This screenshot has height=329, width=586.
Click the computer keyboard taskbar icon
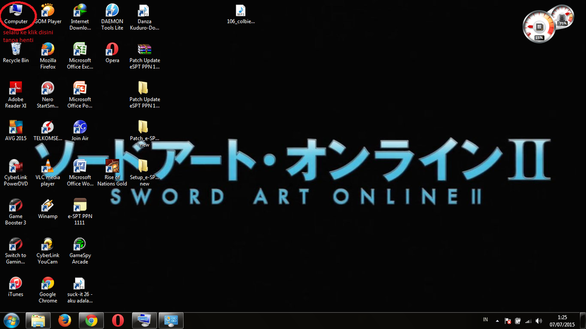pyautogui.click(x=144, y=321)
